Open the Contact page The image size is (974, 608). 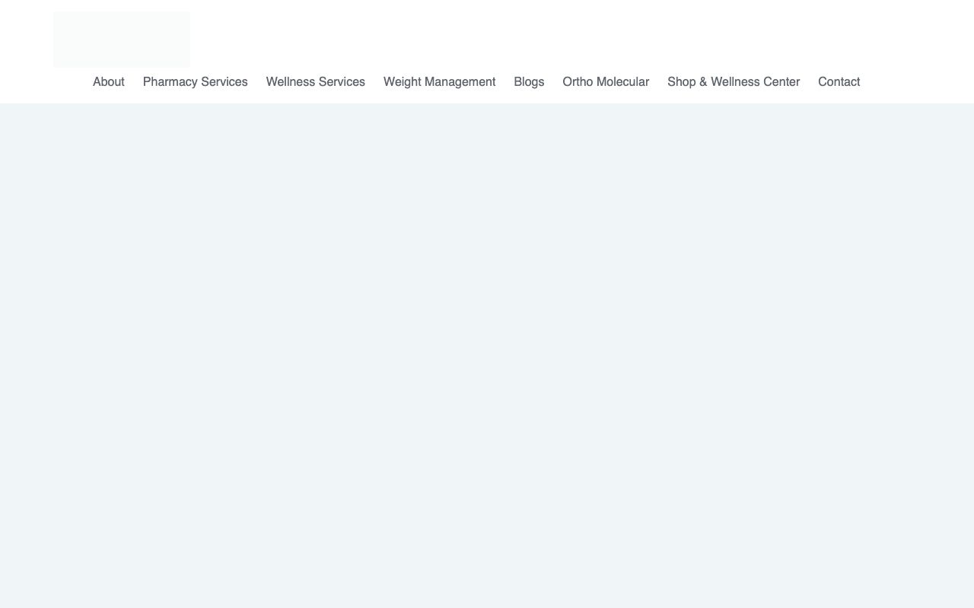tap(839, 81)
